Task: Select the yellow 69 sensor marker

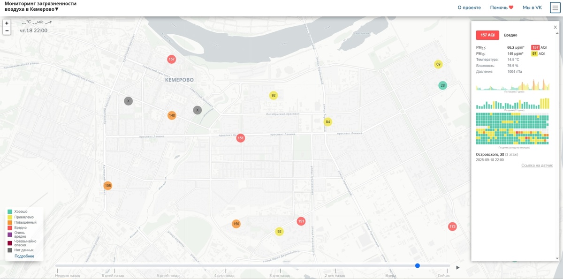Action: [x=438, y=64]
